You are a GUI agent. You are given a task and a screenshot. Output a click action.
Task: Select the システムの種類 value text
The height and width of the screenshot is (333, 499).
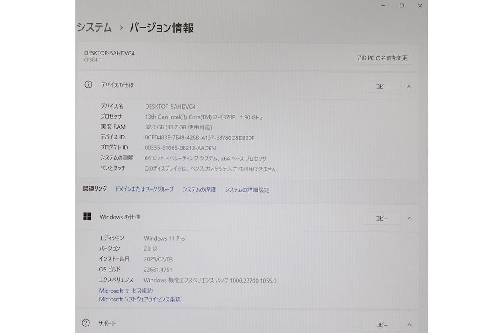point(205,158)
